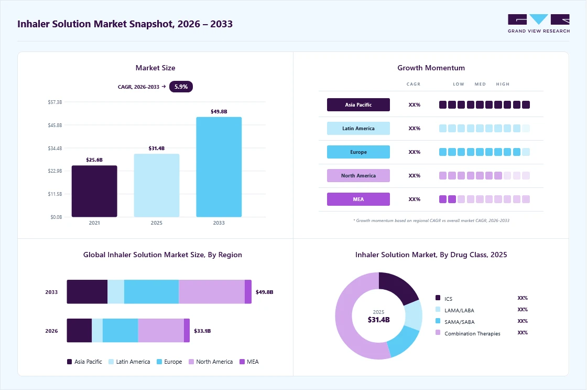Click ICS legend swatch in donut legend
Viewport: 587px width, 390px height.
438,298
